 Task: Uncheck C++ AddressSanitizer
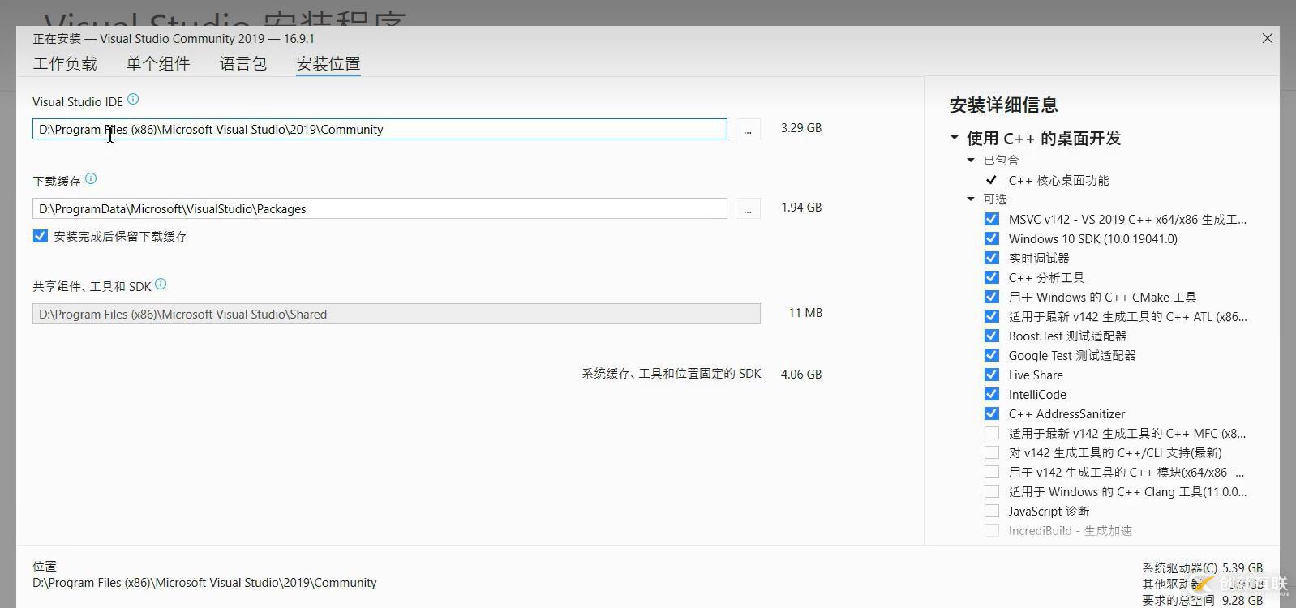tap(991, 413)
